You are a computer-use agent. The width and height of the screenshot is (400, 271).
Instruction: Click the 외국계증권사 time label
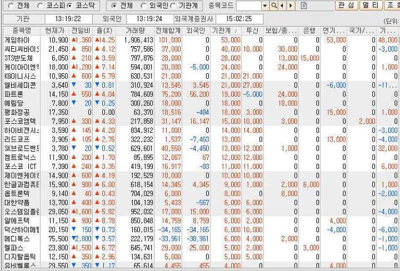click(195, 19)
